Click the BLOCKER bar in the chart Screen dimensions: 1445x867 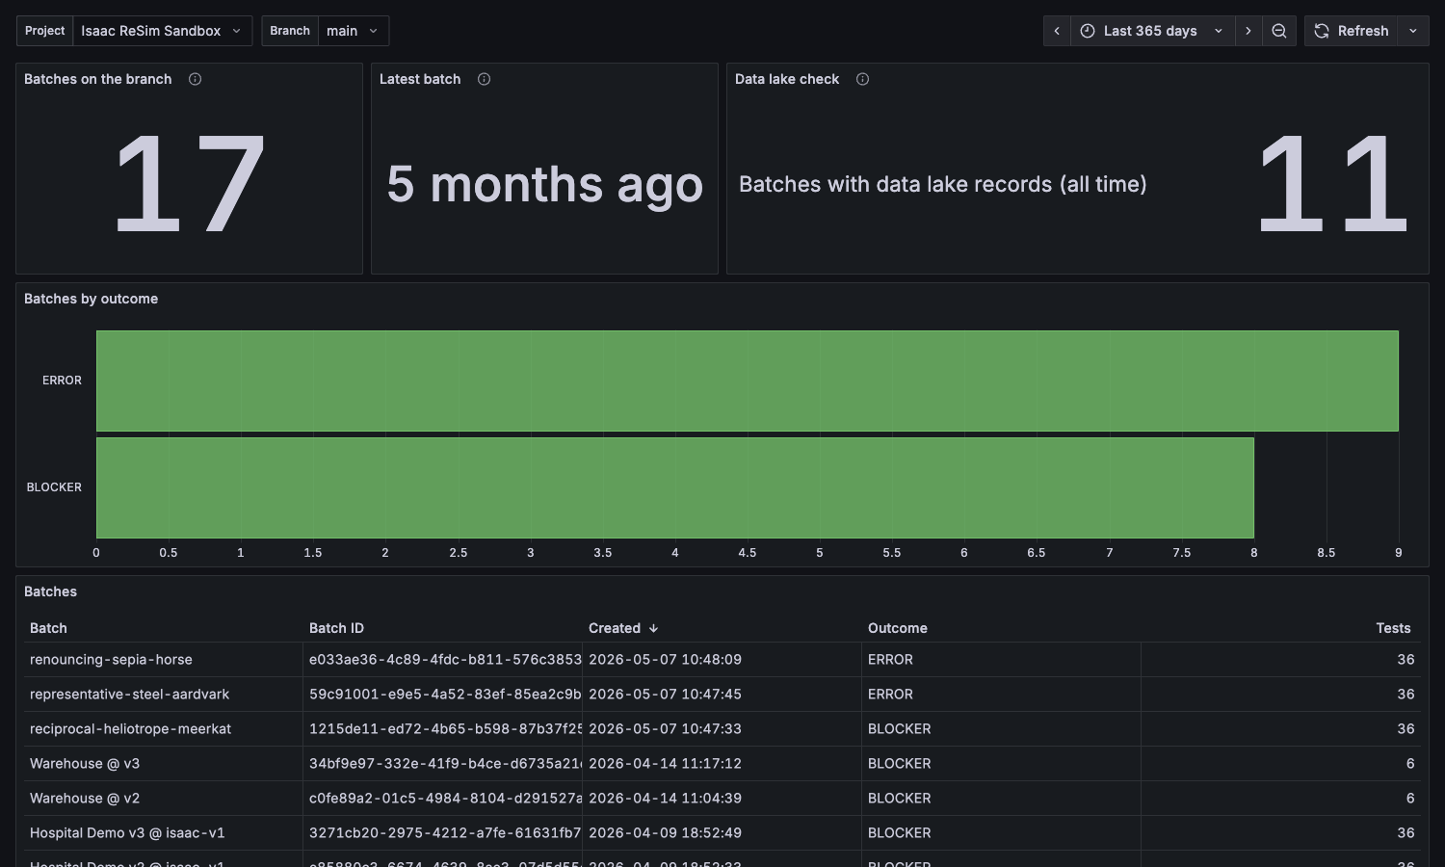(x=674, y=487)
